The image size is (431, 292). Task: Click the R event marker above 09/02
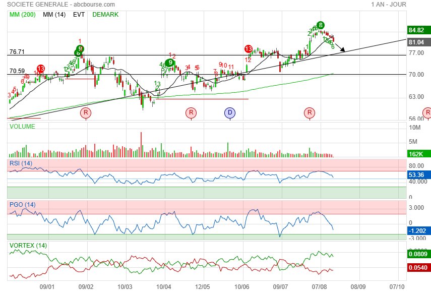(x=86, y=113)
